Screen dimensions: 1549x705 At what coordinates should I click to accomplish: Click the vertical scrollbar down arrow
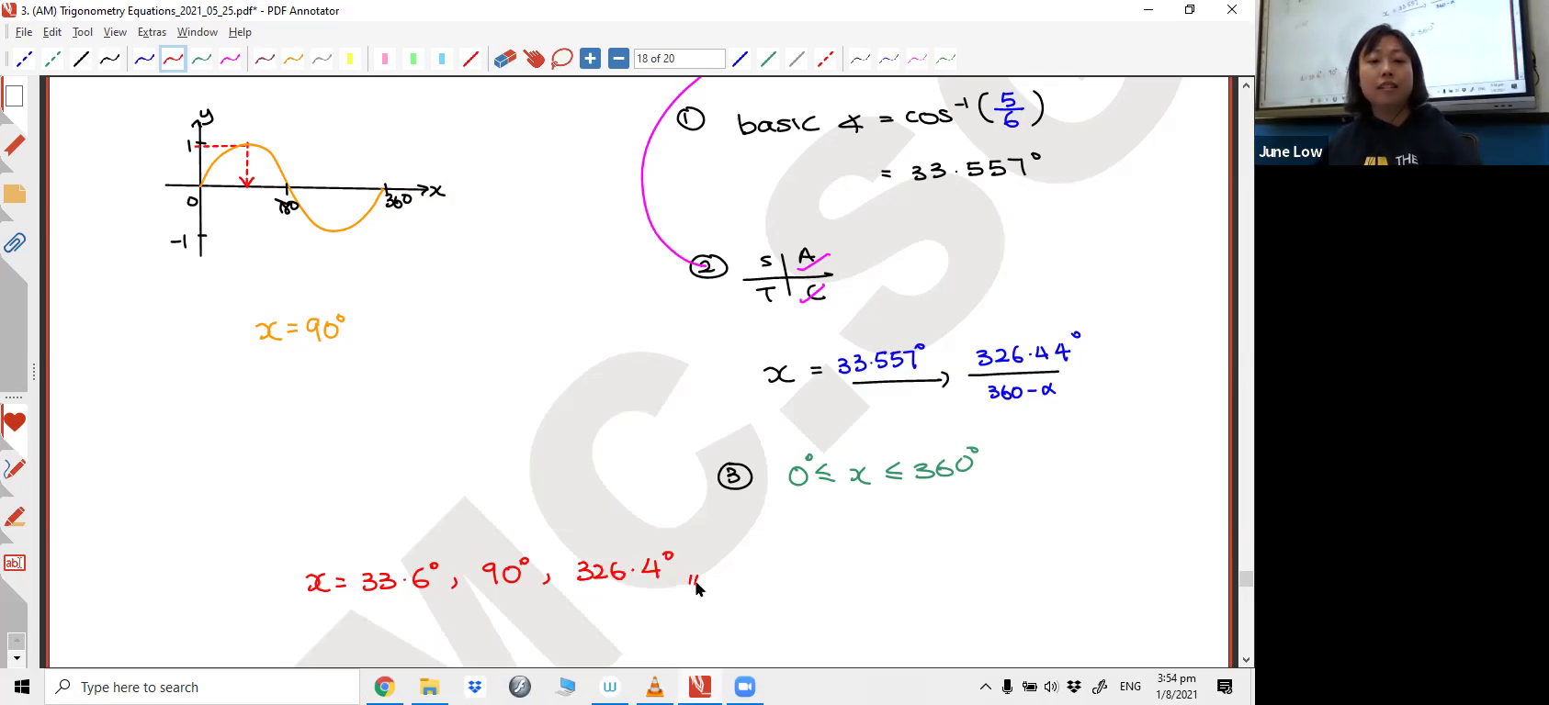click(1246, 659)
